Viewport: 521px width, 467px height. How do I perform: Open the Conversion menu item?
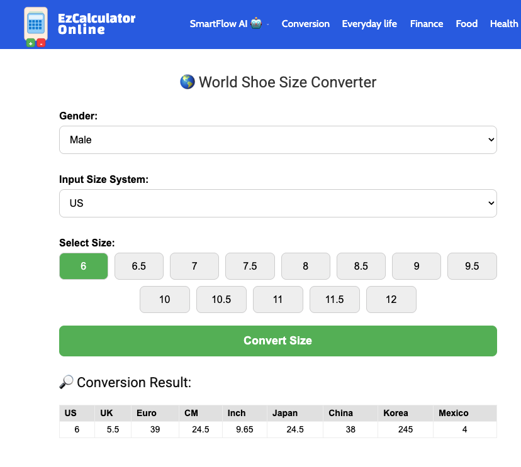(x=305, y=24)
